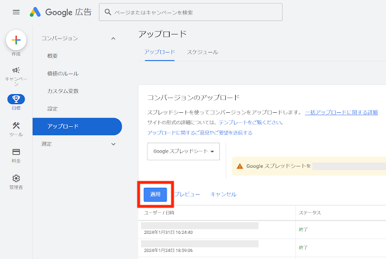
Task: Open キャンペーン megaphone icon
Action: 16,70
